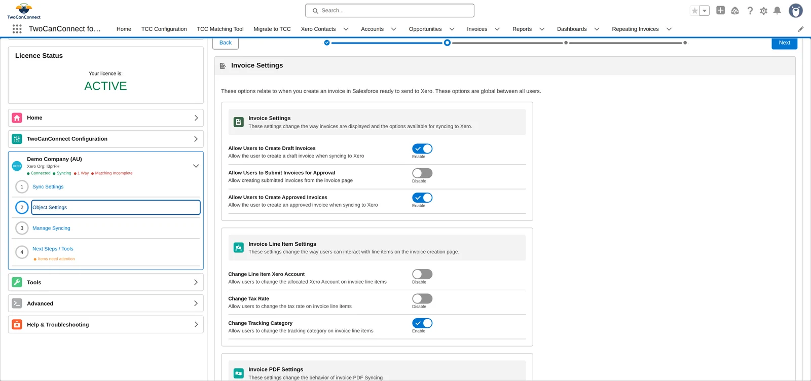Collapse the Demo Company (AU) section

tap(196, 166)
